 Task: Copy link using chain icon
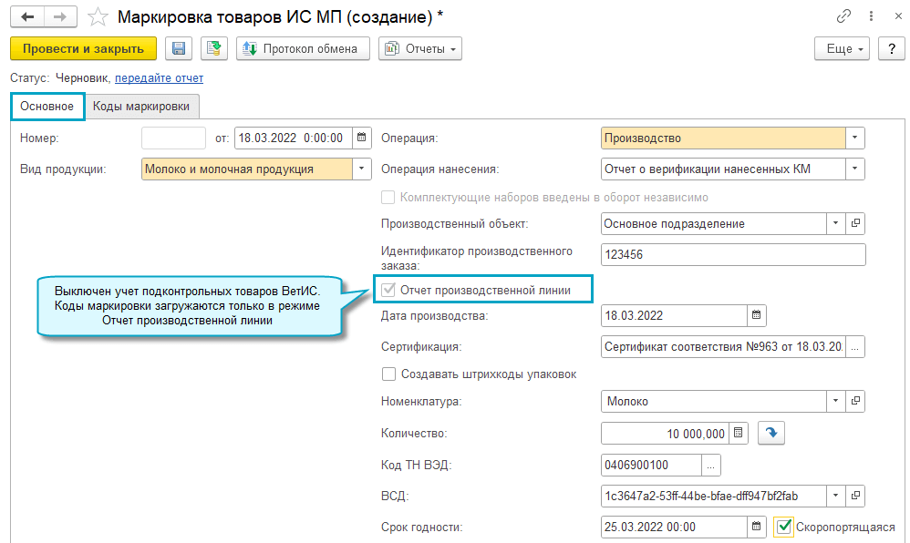[843, 17]
